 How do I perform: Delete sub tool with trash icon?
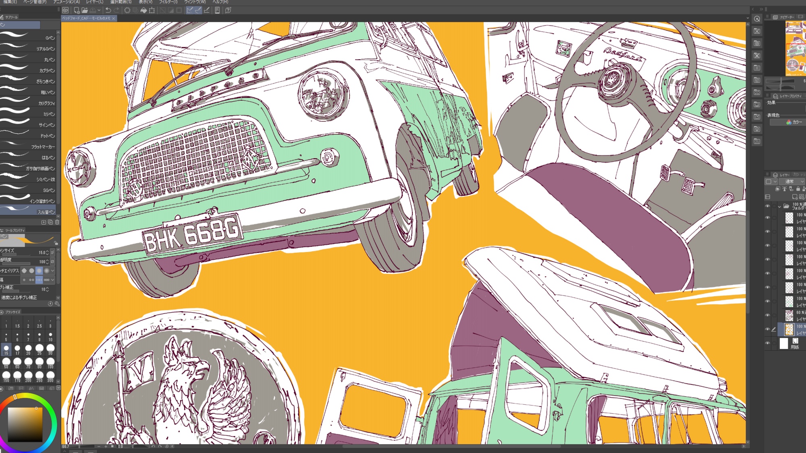(57, 222)
